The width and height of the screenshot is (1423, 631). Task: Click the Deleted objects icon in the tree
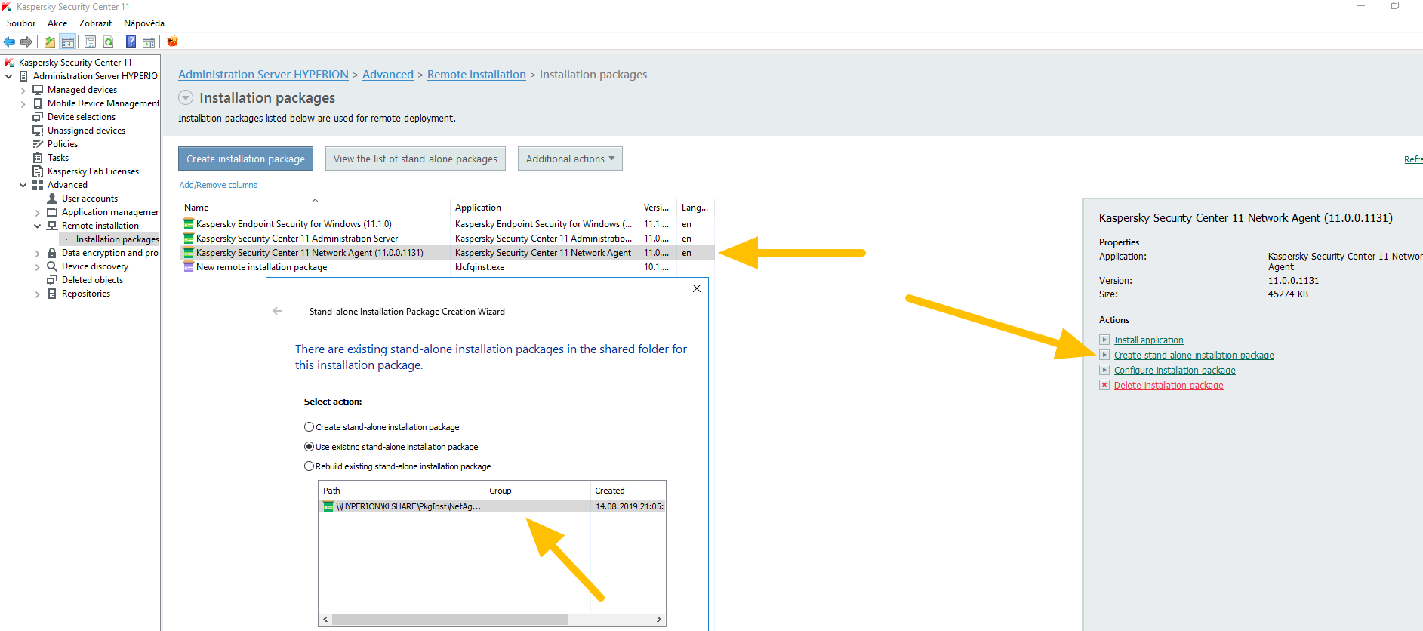point(52,280)
